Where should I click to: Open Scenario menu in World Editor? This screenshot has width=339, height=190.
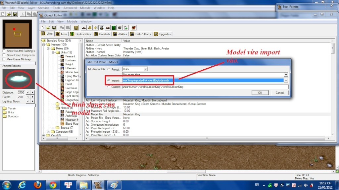[44, 8]
